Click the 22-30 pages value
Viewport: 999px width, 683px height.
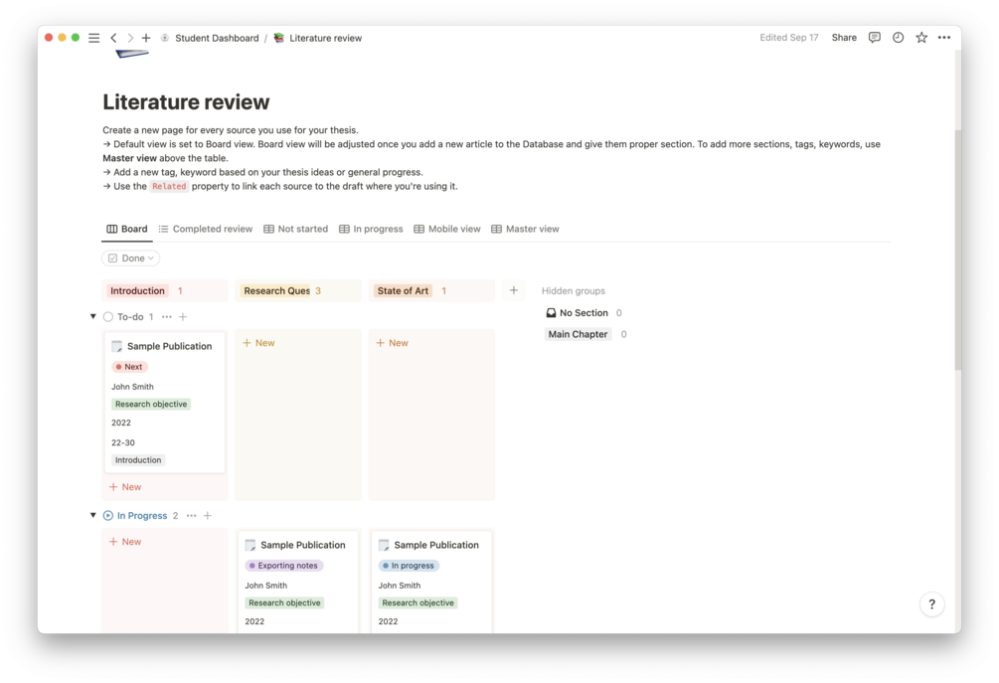[123, 442]
